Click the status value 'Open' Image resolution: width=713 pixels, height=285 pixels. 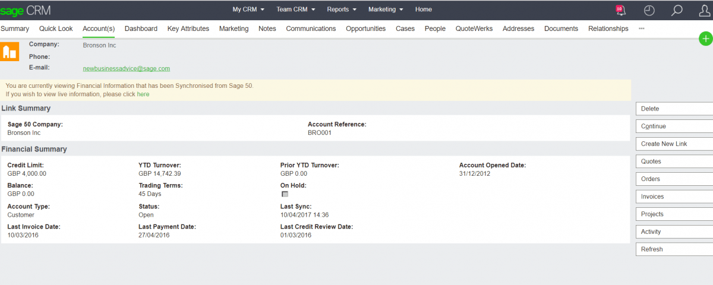146,215
